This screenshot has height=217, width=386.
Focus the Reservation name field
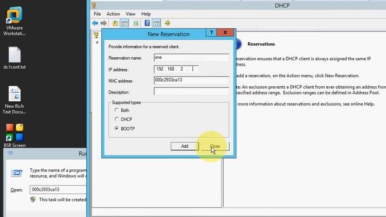191,58
